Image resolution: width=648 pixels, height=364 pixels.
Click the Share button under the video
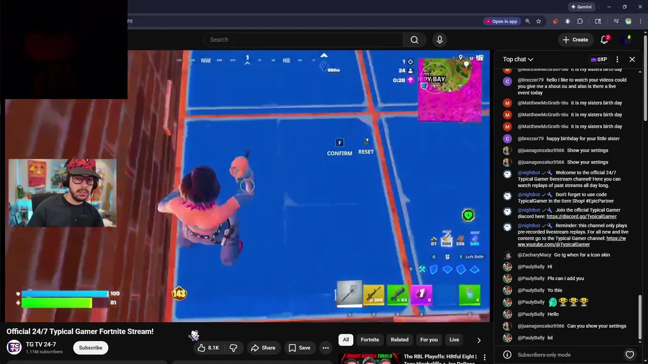(263, 348)
